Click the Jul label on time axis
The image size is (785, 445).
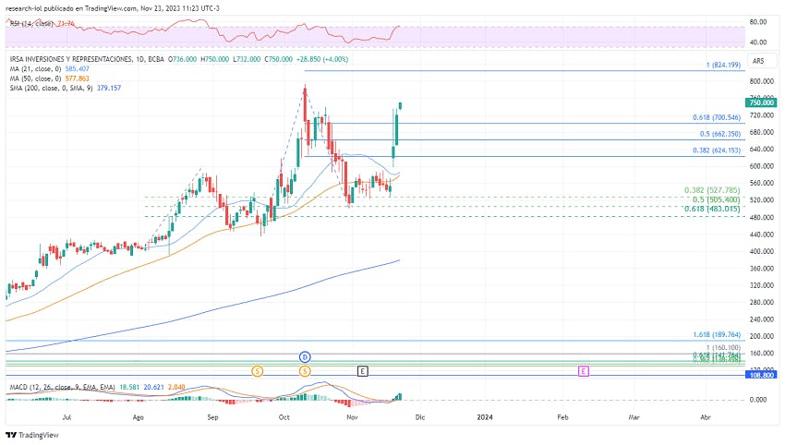66,417
